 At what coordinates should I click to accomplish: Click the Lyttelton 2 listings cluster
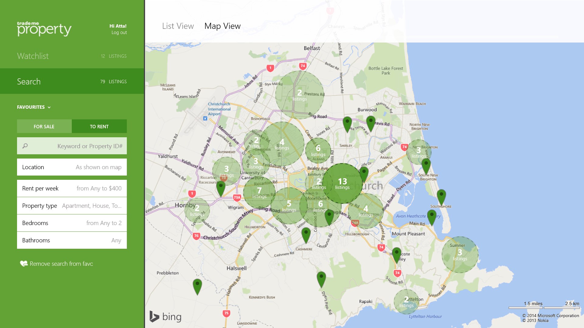[406, 302]
